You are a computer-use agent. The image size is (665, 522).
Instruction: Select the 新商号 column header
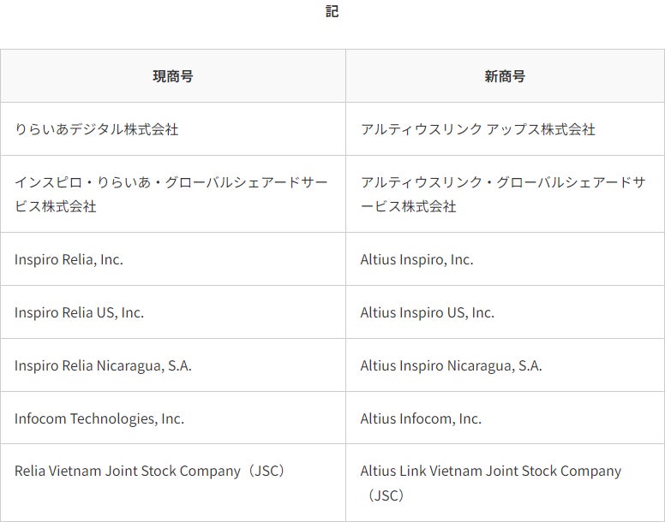(505, 76)
